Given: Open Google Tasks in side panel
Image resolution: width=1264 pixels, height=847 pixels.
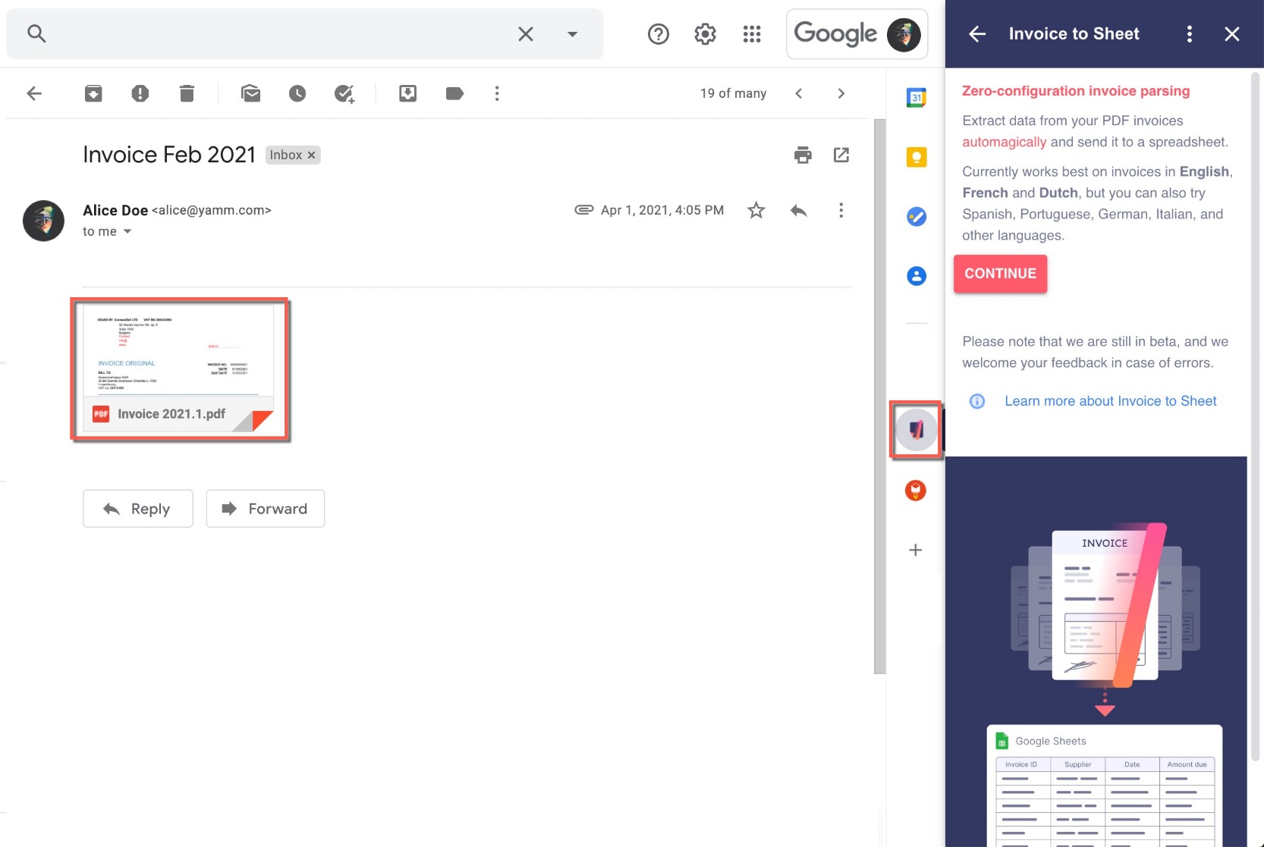Looking at the screenshot, I should pos(917,217).
